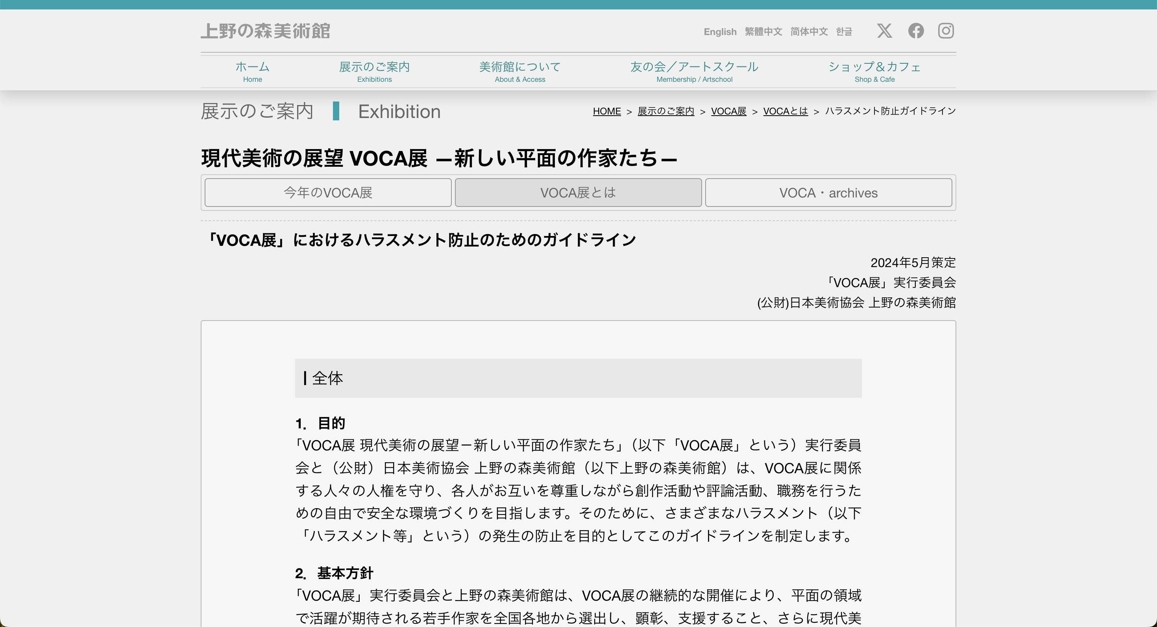The width and height of the screenshot is (1157, 627).
Task: Open ショップ&カフェ Shop & Cafe menu
Action: point(874,72)
